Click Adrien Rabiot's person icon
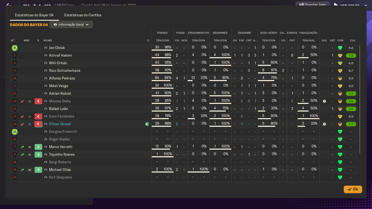The image size is (372, 209). pos(46,93)
